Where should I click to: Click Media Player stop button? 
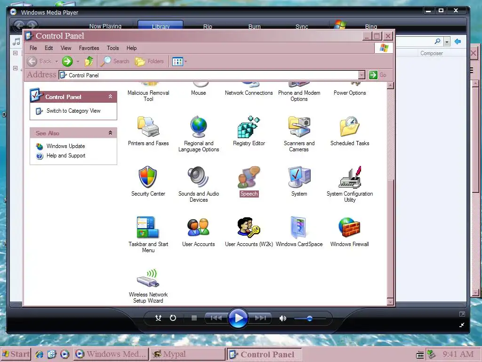[x=194, y=318]
